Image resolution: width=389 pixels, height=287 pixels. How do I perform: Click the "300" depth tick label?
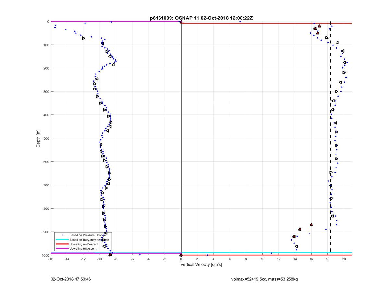coord(46,91)
